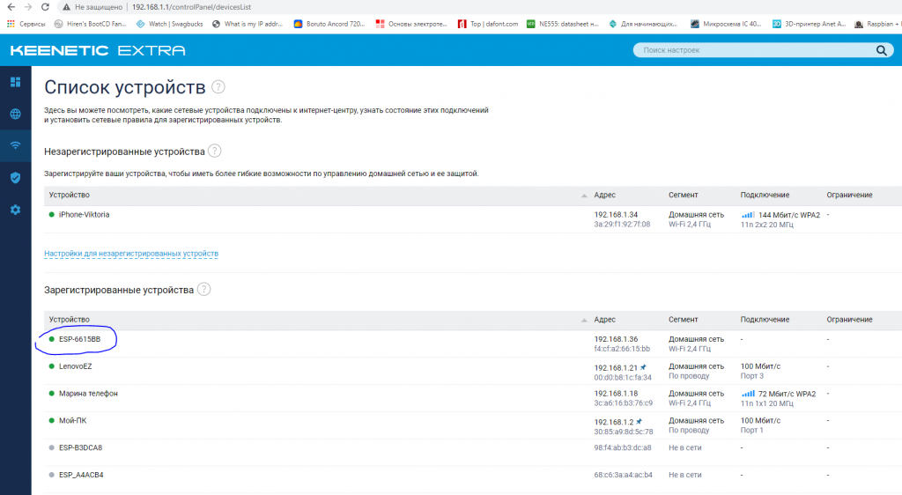Open the settings gear icon in sidebar
Screen dimensions: 902x495
tap(15, 210)
